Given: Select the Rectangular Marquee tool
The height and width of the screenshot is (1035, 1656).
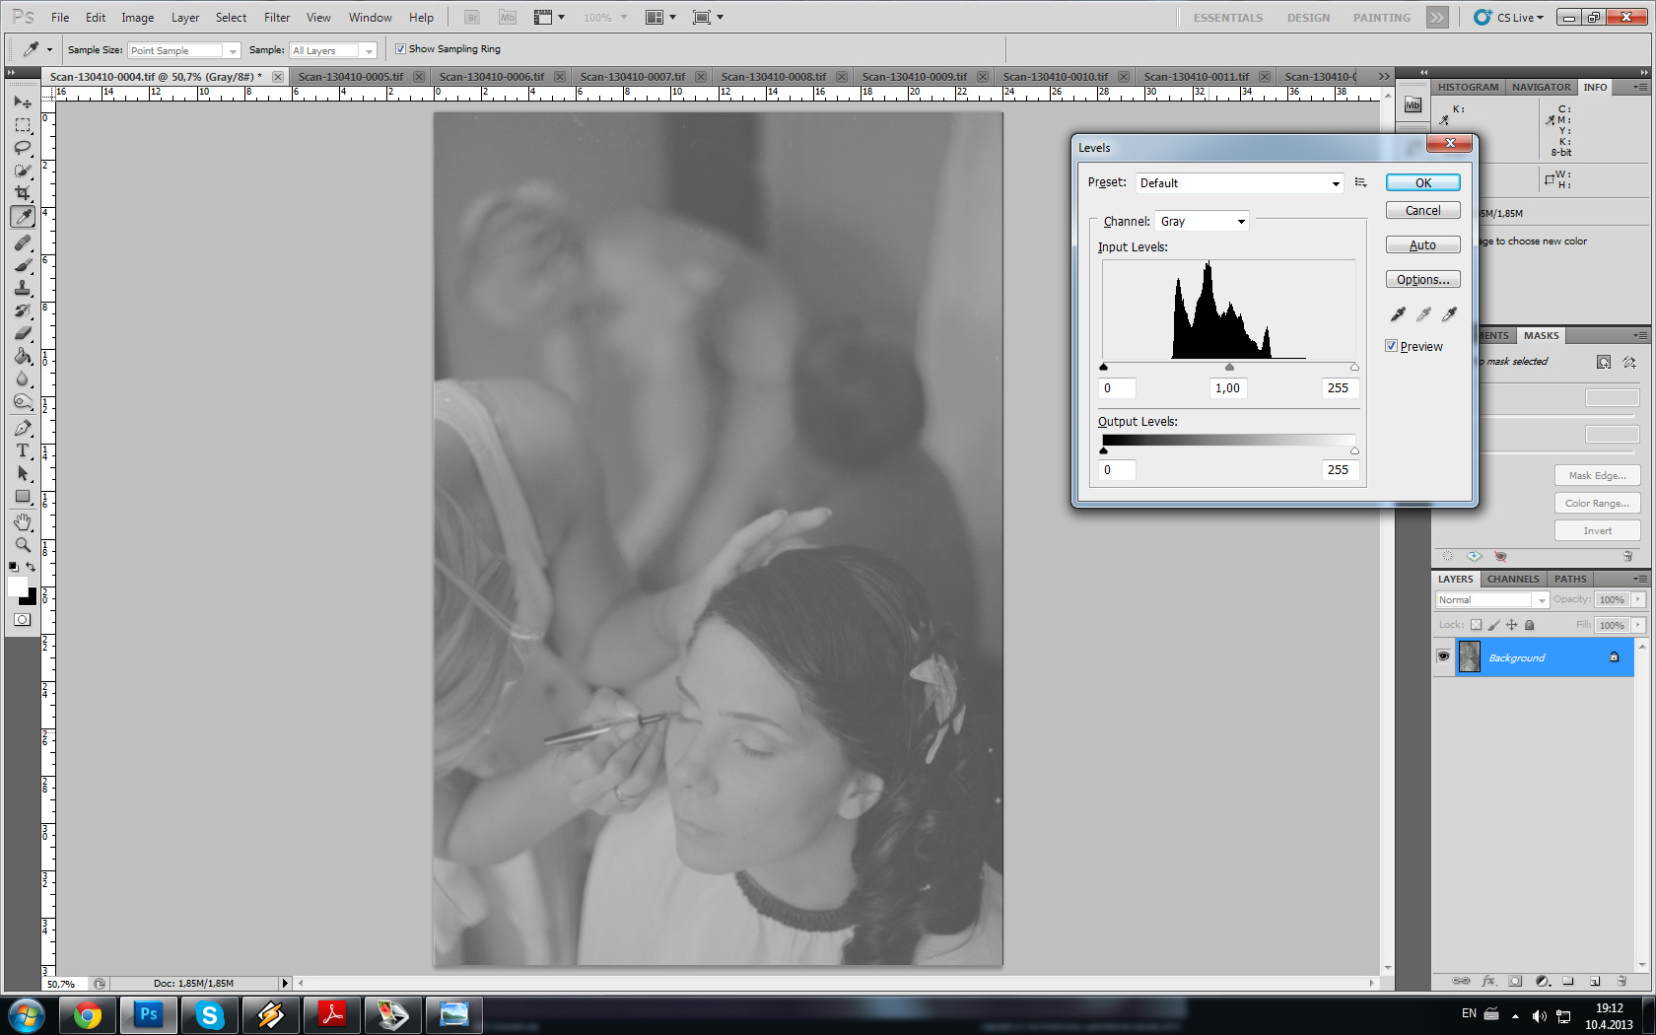Looking at the screenshot, I should coord(23,125).
